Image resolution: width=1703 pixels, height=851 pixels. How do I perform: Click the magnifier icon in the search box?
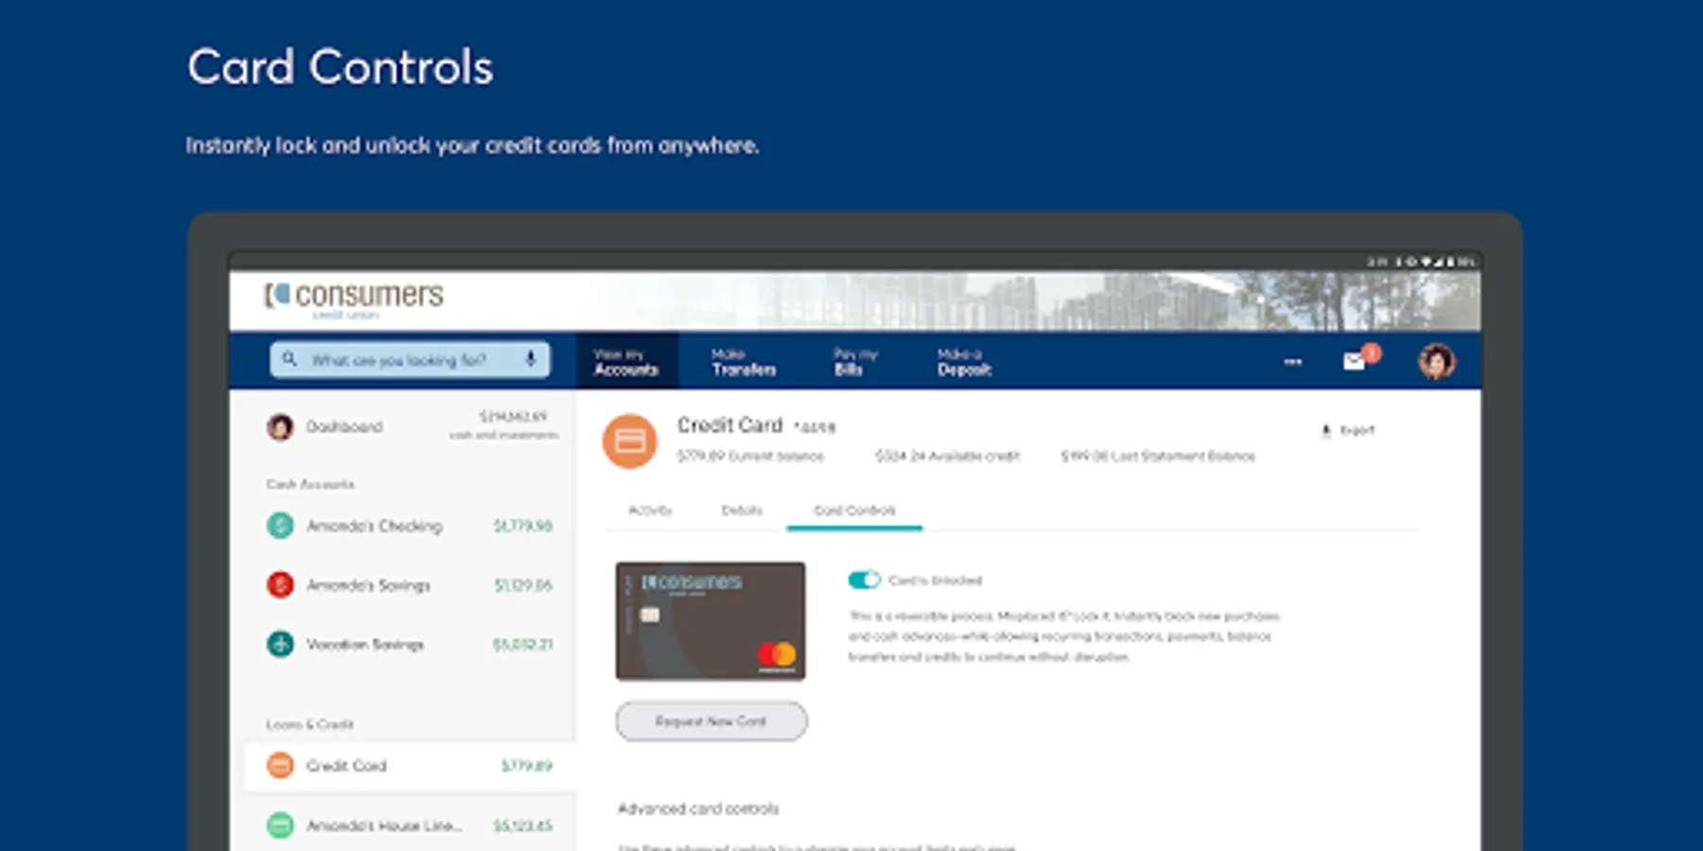(290, 359)
